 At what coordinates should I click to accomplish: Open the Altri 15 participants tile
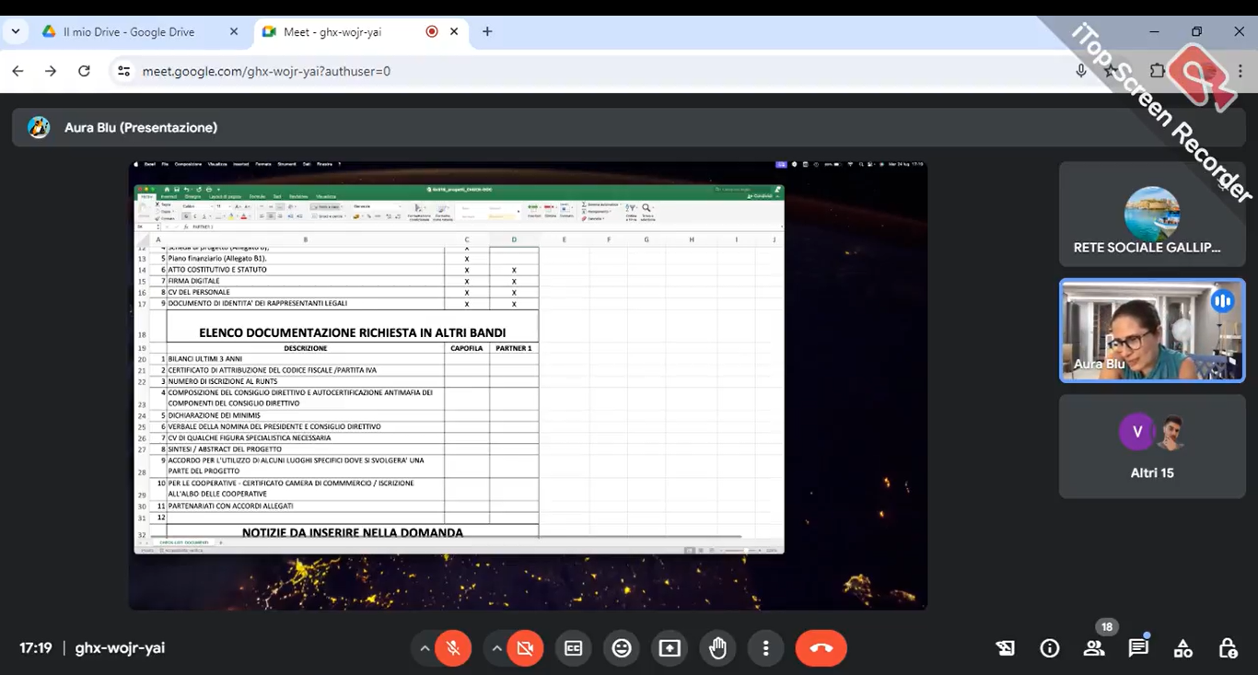[x=1152, y=447]
